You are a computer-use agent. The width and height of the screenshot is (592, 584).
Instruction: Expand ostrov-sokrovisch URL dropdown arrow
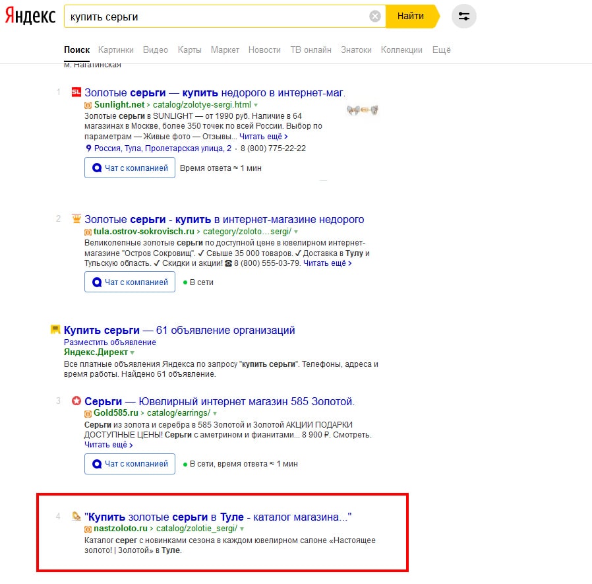tap(296, 232)
